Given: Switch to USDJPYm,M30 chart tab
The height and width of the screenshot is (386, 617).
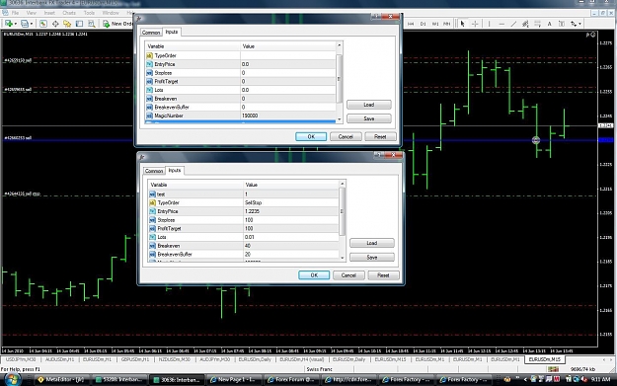Looking at the screenshot, I should (21, 359).
